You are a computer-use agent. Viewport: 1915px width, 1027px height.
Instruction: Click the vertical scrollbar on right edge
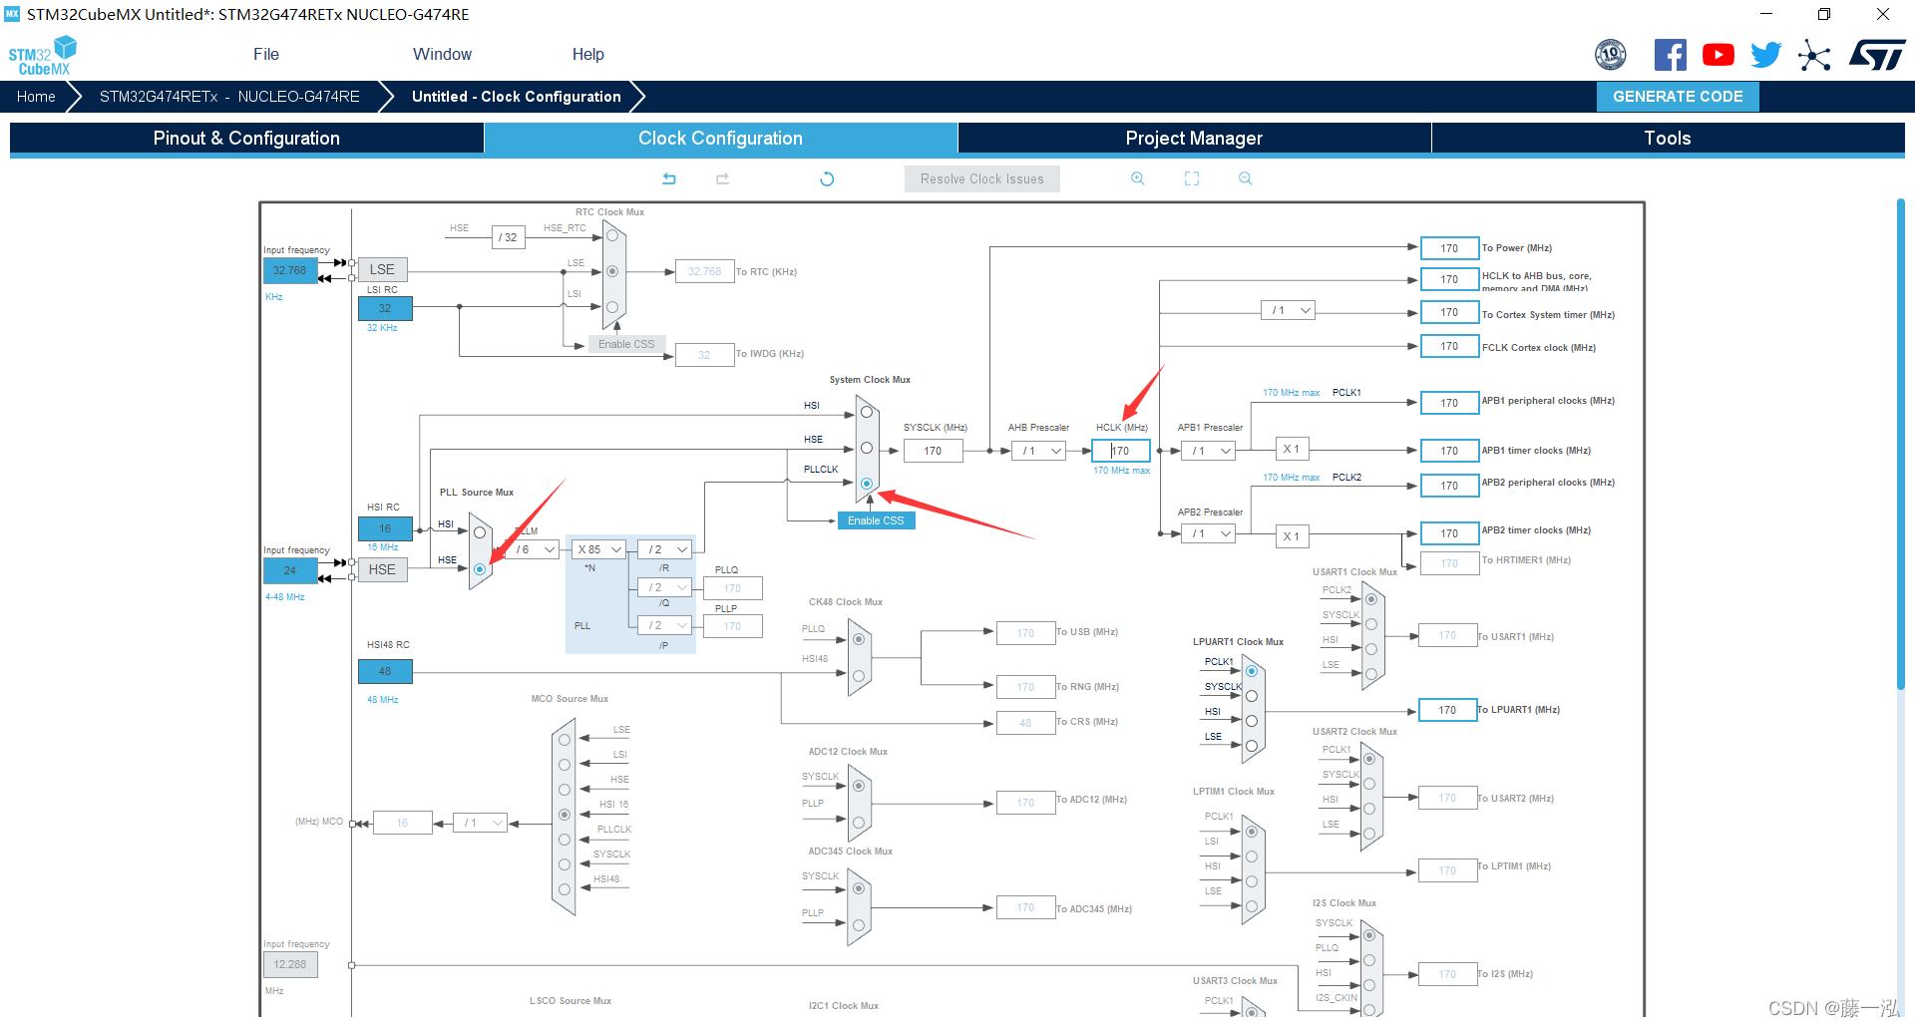(x=1901, y=444)
